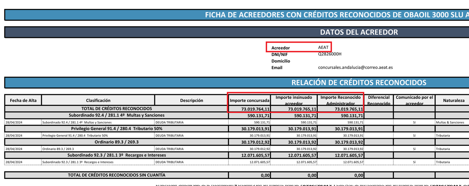Select the Importe concursada column header
Viewport: 469px width, 186px height.
pyautogui.click(x=249, y=100)
